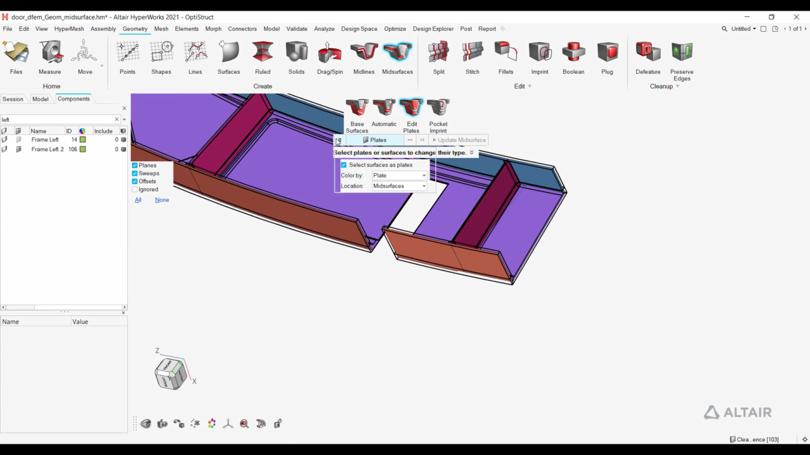The image size is (810, 455).
Task: Toggle Select surfaces as plates checkbox
Action: point(344,165)
